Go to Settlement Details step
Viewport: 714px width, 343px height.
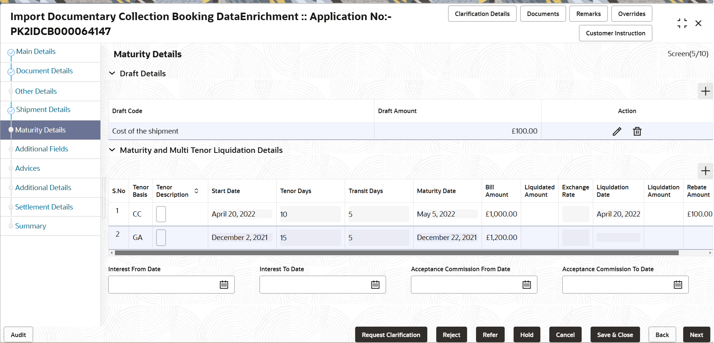click(44, 207)
